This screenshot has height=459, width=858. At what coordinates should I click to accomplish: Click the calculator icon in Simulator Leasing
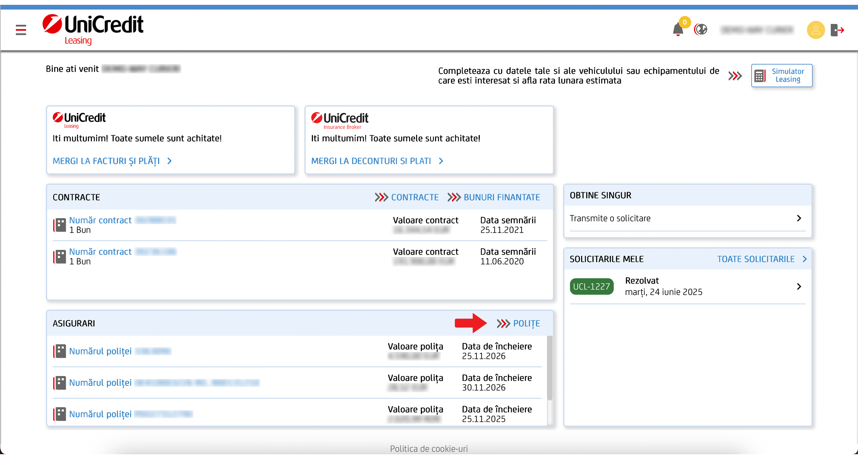(760, 75)
